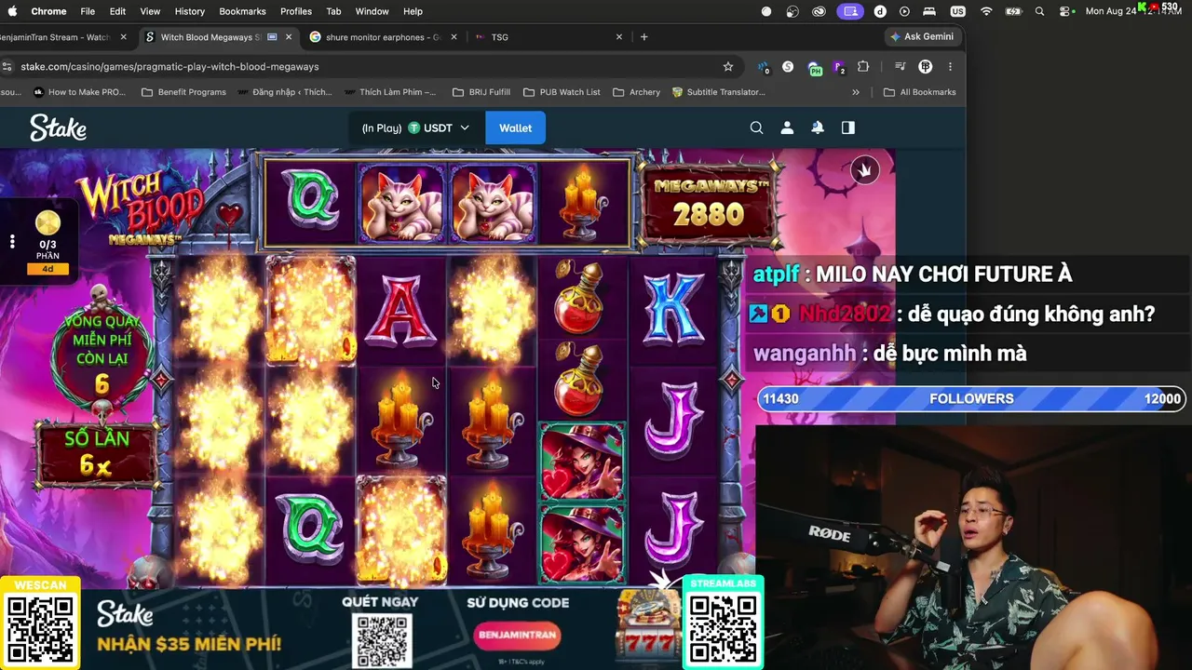
Task: Open the Đăng nhập bookmark
Action: pos(285,92)
